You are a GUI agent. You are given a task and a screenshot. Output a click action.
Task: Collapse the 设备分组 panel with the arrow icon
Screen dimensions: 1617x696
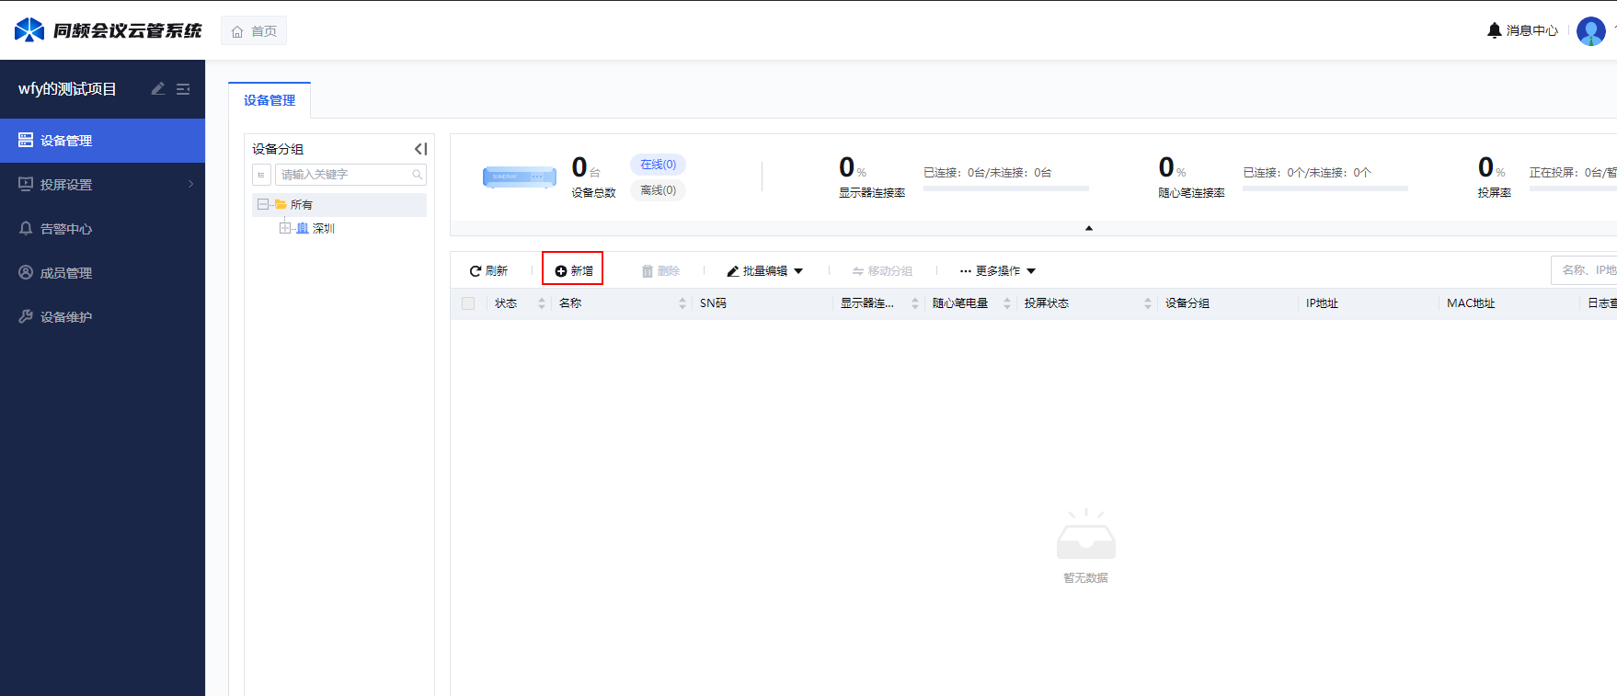click(420, 149)
